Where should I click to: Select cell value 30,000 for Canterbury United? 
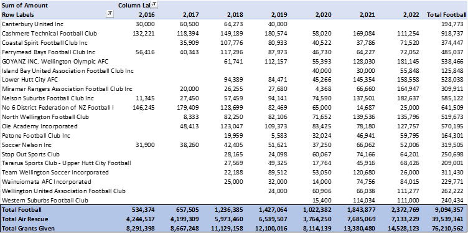pyautogui.click(x=146, y=24)
